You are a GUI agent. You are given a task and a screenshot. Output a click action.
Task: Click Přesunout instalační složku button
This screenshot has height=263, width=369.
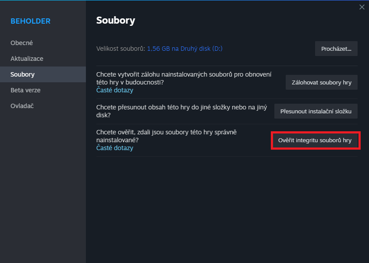(x=316, y=111)
